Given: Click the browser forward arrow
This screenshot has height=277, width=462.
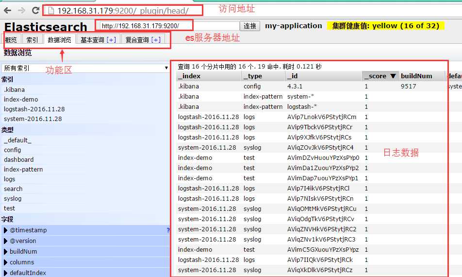Looking at the screenshot, I should (21, 11).
